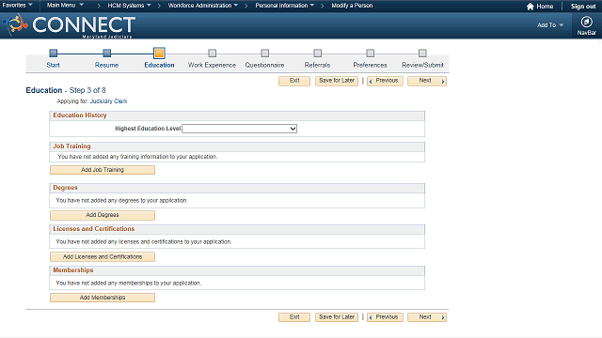Open the Highest Education Level dropdown
The image size is (602, 338).
point(239,129)
